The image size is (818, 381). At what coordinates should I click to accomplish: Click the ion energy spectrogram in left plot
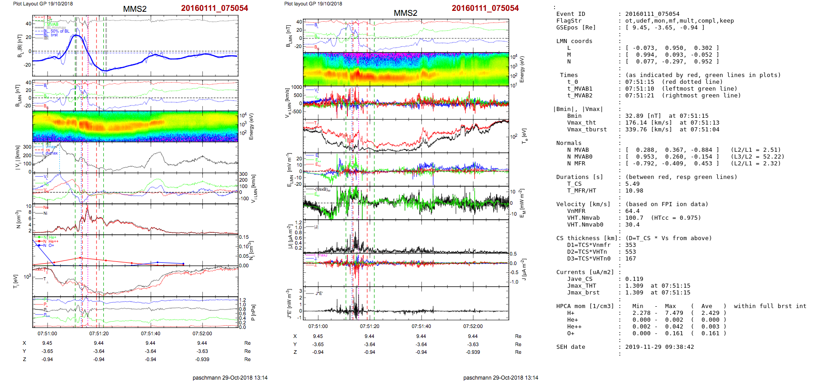pyautogui.click(x=135, y=126)
